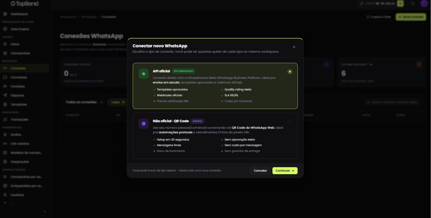Select the Não oficial QR Code radio button

(290, 121)
